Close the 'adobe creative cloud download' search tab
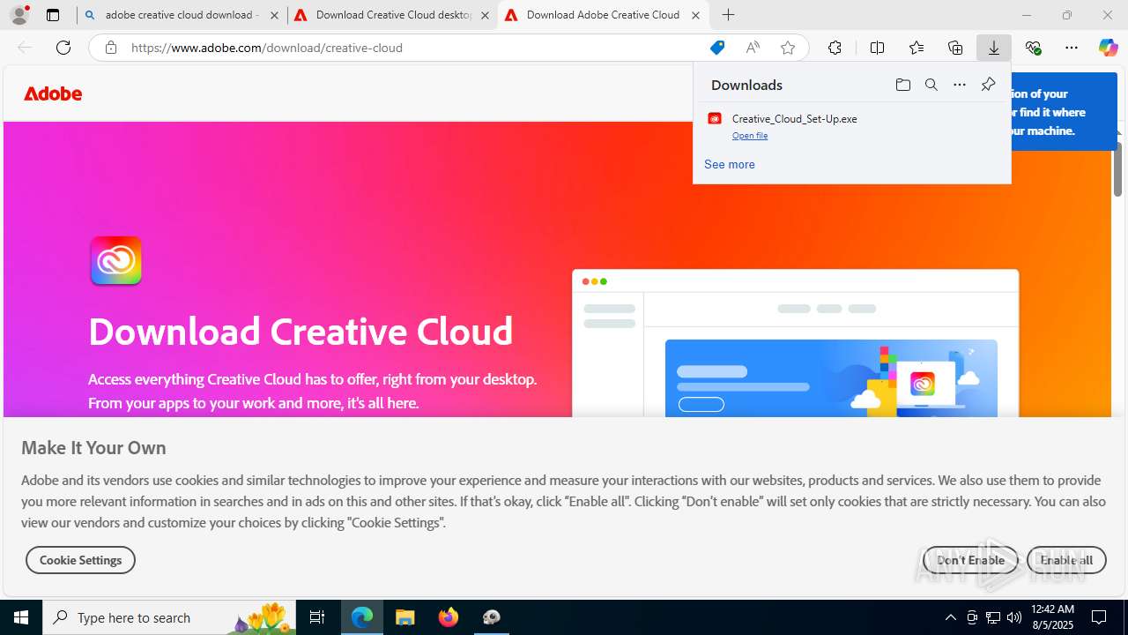The height and width of the screenshot is (635, 1128). (274, 15)
